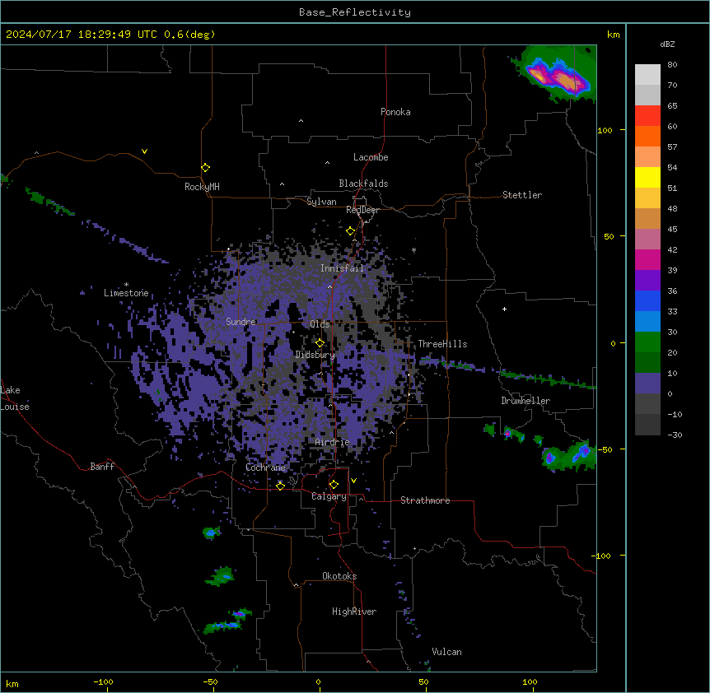Click the Limestone label
The height and width of the screenshot is (693, 710).
click(126, 293)
